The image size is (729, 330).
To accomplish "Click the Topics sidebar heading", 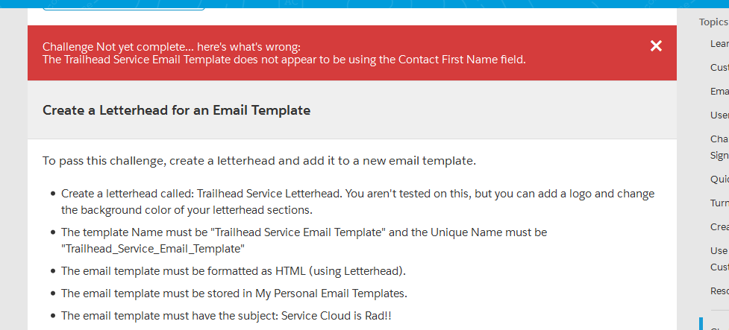I will pos(713,22).
